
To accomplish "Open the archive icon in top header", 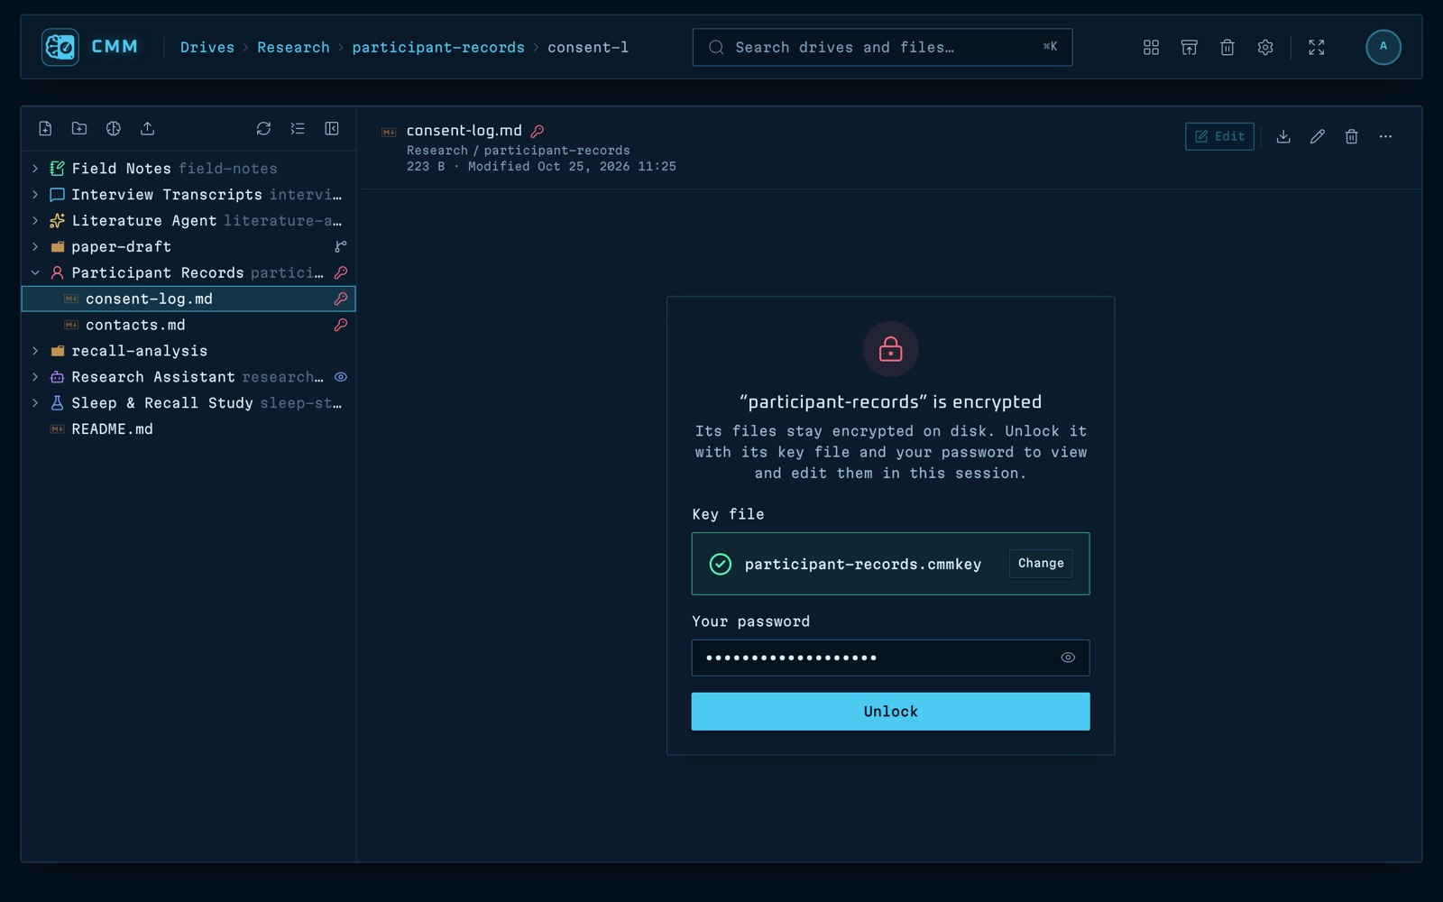I will click(1189, 47).
